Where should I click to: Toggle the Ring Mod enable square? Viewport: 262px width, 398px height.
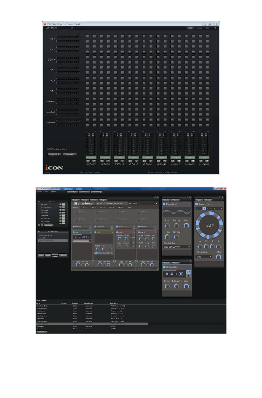coord(164,204)
